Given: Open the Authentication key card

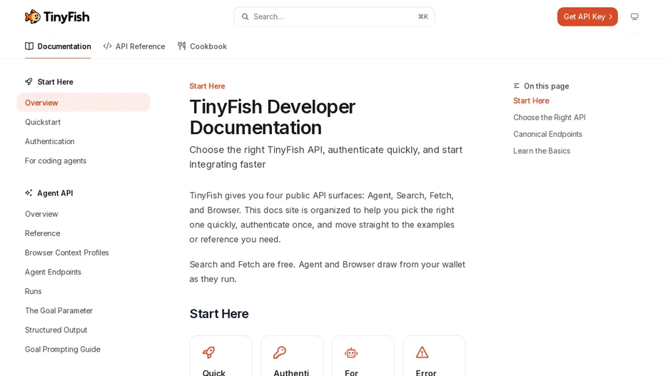Looking at the screenshot, I should pyautogui.click(x=292, y=356).
